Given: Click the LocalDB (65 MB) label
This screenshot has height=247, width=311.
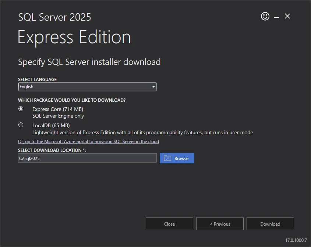Looking at the screenshot, I should pos(51,125).
